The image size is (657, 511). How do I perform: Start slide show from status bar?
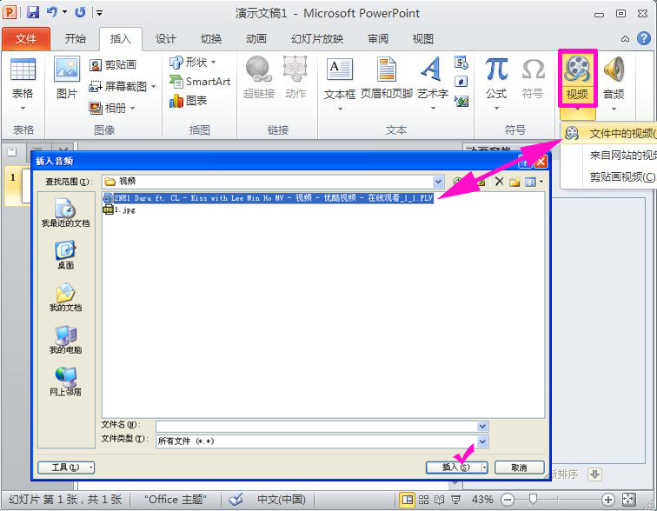click(x=456, y=500)
